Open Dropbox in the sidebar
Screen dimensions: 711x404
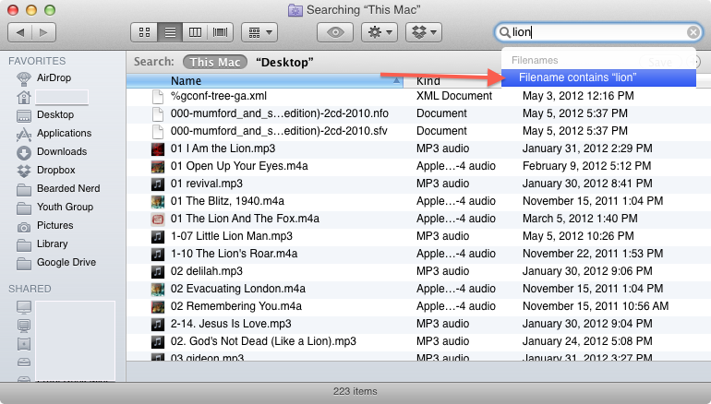tap(55, 171)
